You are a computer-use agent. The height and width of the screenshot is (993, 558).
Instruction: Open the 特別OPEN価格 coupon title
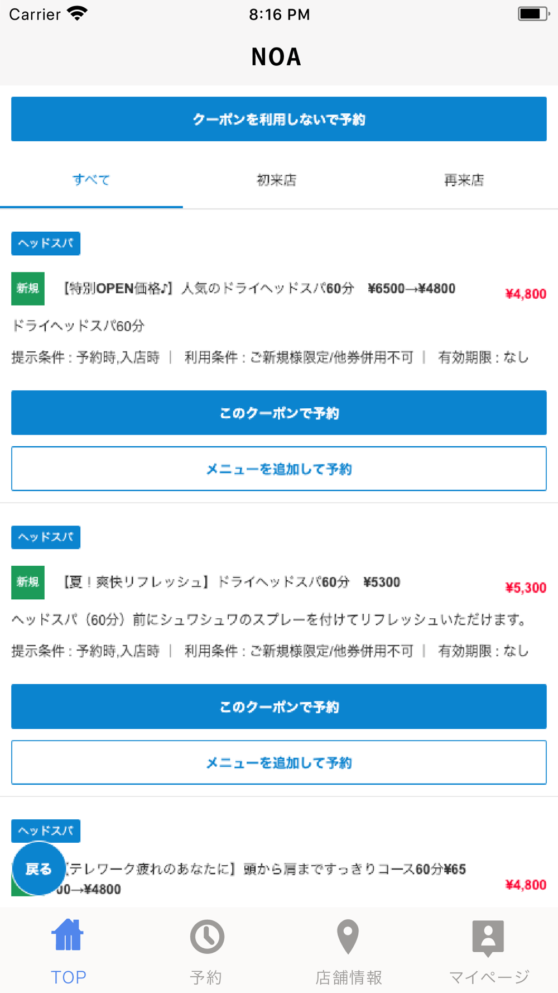(259, 289)
